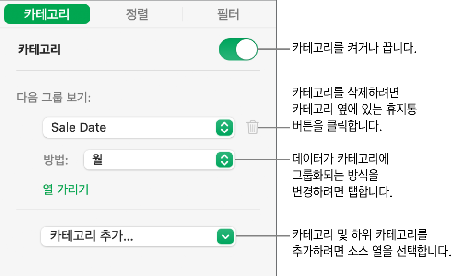Screen dimensions: 457x276
Task: Expand the 카테고리 추가... dropdown
Action: pyautogui.click(x=138, y=236)
